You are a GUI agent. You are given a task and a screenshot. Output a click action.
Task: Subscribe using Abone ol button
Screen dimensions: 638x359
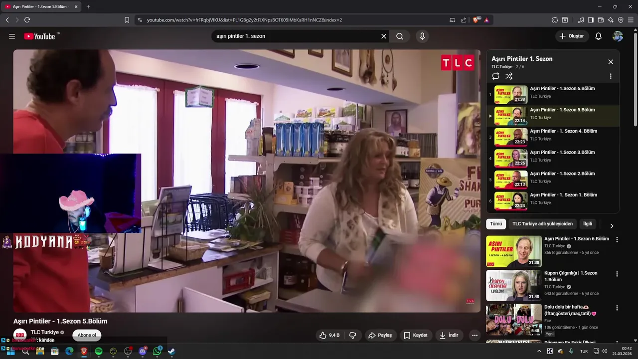[87, 335]
